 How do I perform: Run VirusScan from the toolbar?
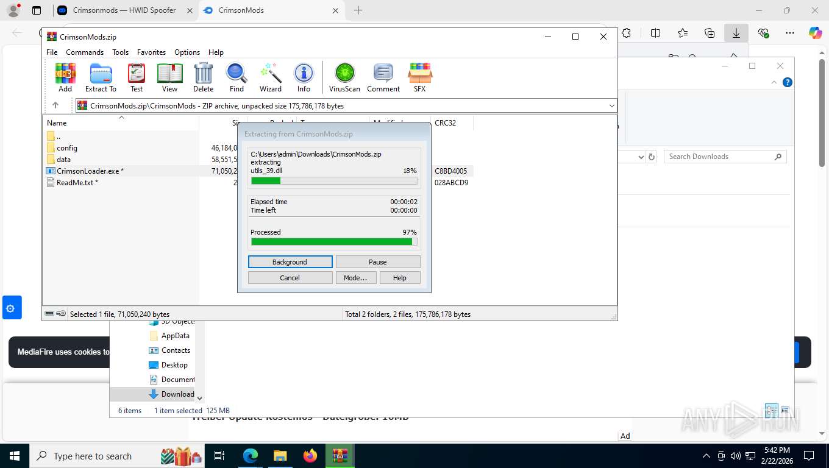click(345, 77)
